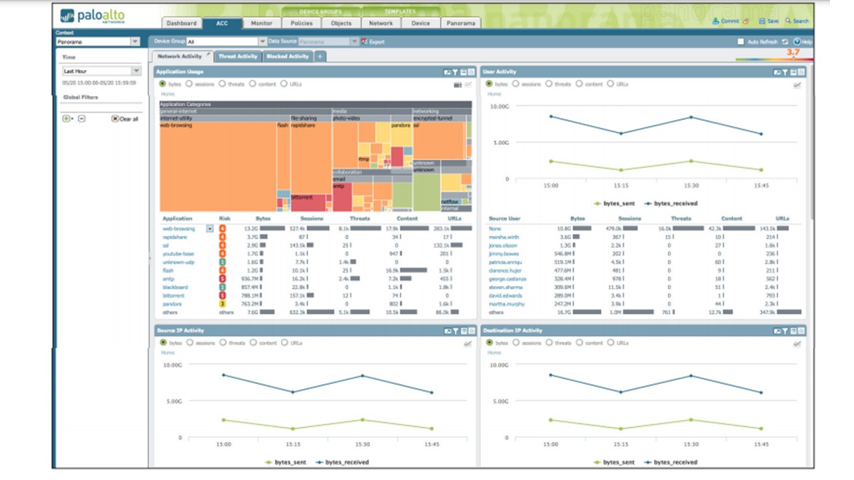Switch to the Threat Activity tab
Image resolution: width=854 pixels, height=480 pixels.
click(238, 57)
